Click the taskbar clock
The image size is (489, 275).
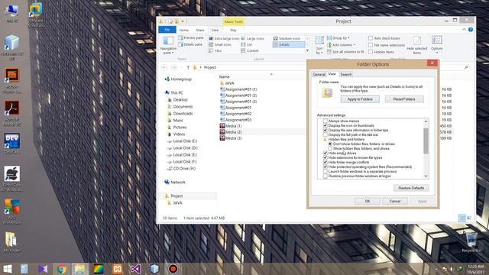point(475,269)
